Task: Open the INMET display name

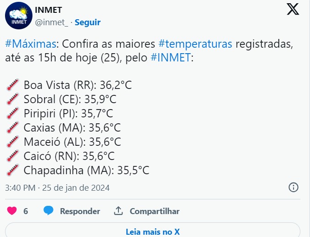Action: click(x=48, y=10)
